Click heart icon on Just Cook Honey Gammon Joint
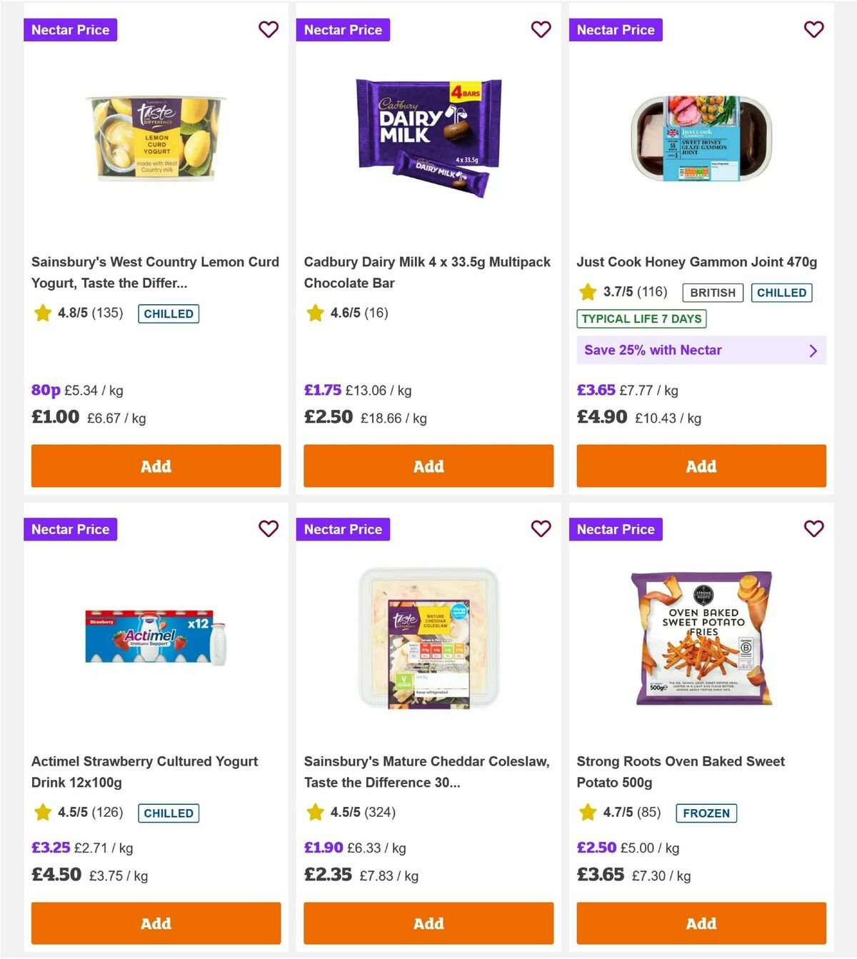 click(813, 29)
